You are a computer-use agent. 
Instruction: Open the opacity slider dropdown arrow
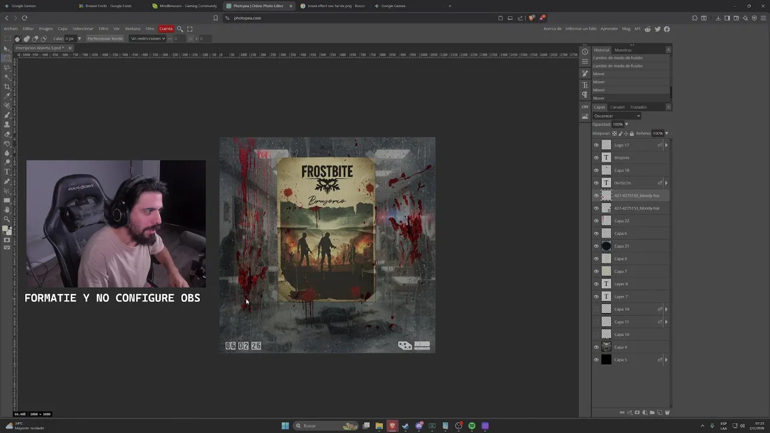point(626,124)
